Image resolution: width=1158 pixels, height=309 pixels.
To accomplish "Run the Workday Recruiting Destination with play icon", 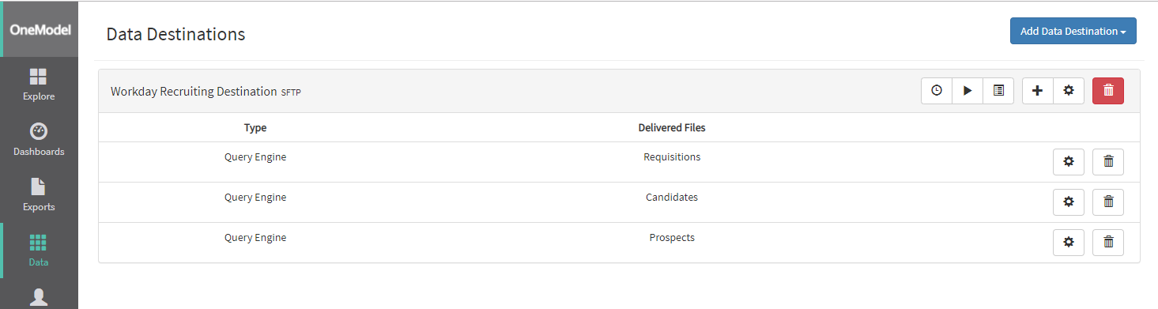I will (968, 91).
